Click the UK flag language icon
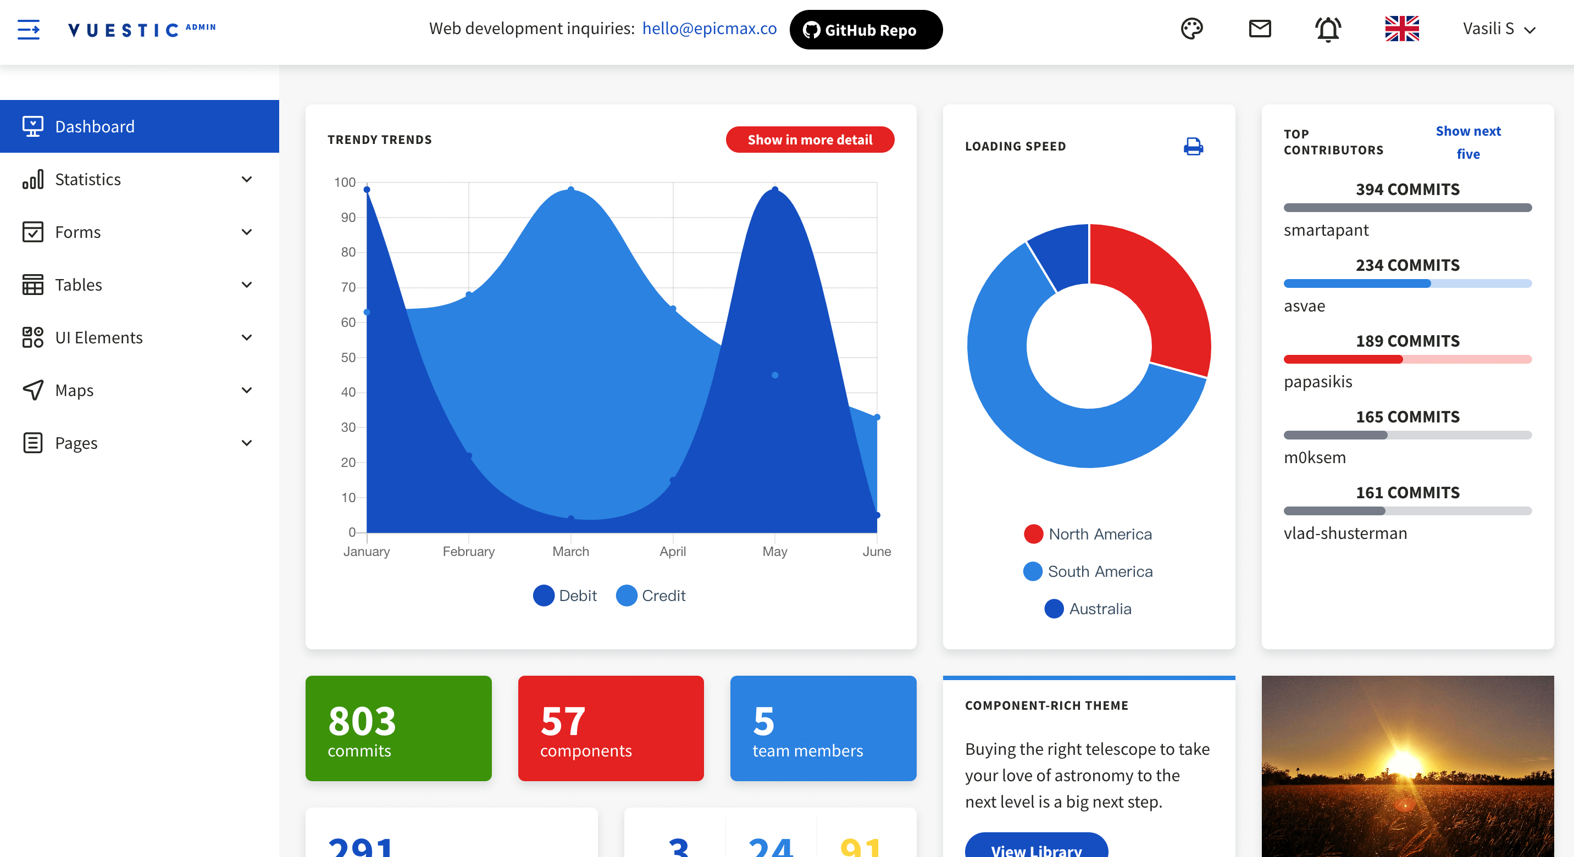The width and height of the screenshot is (1574, 857). [1401, 29]
